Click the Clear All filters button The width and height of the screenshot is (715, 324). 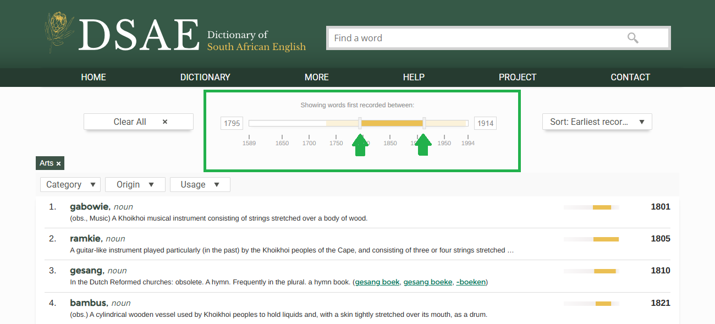pyautogui.click(x=138, y=122)
